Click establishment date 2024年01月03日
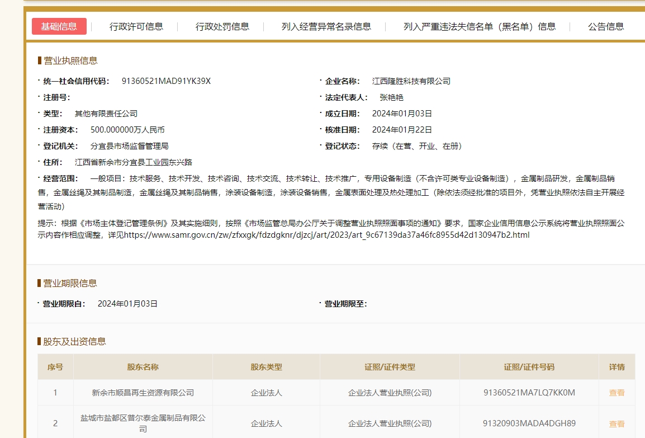 click(x=402, y=114)
